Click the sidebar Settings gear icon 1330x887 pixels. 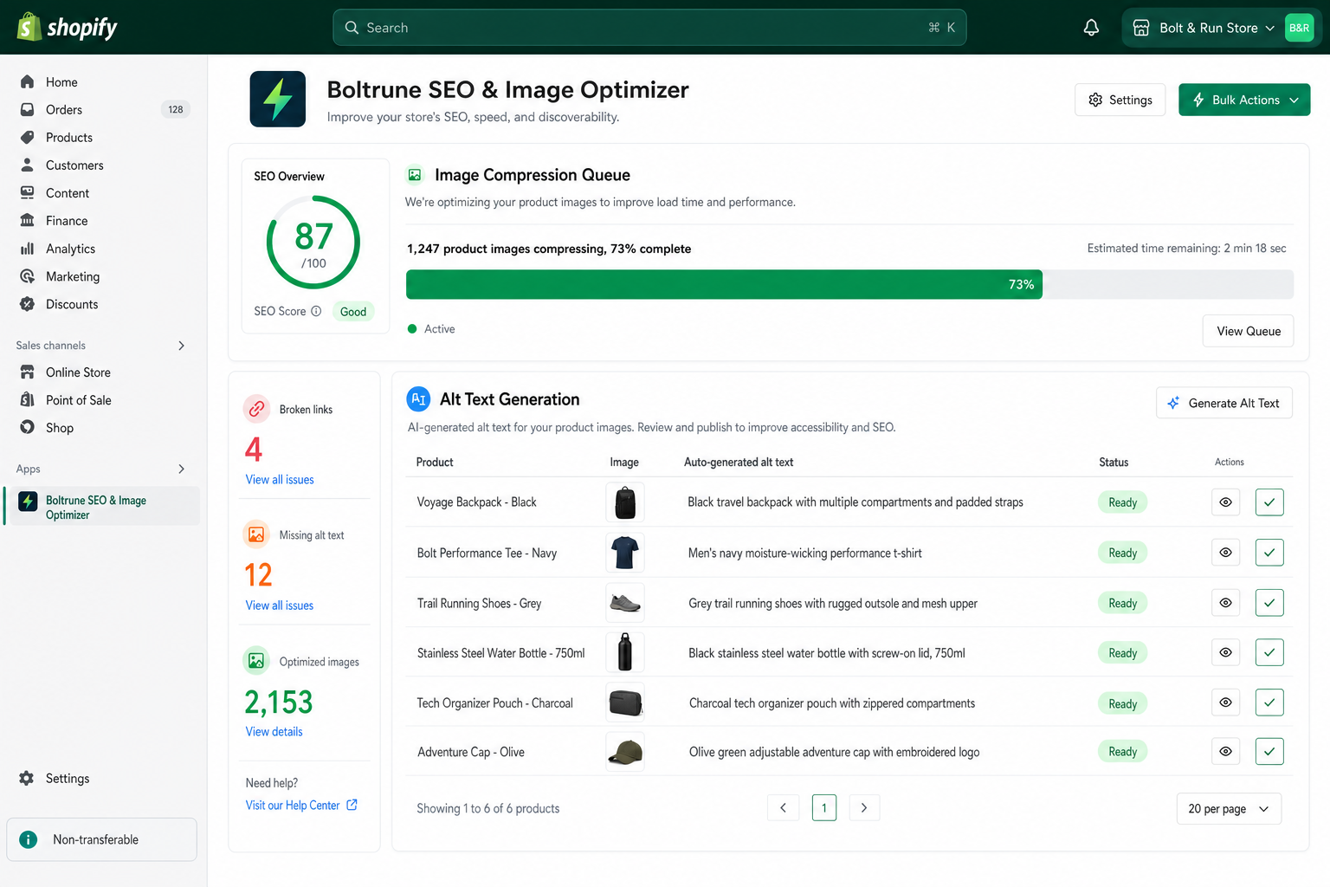click(27, 778)
